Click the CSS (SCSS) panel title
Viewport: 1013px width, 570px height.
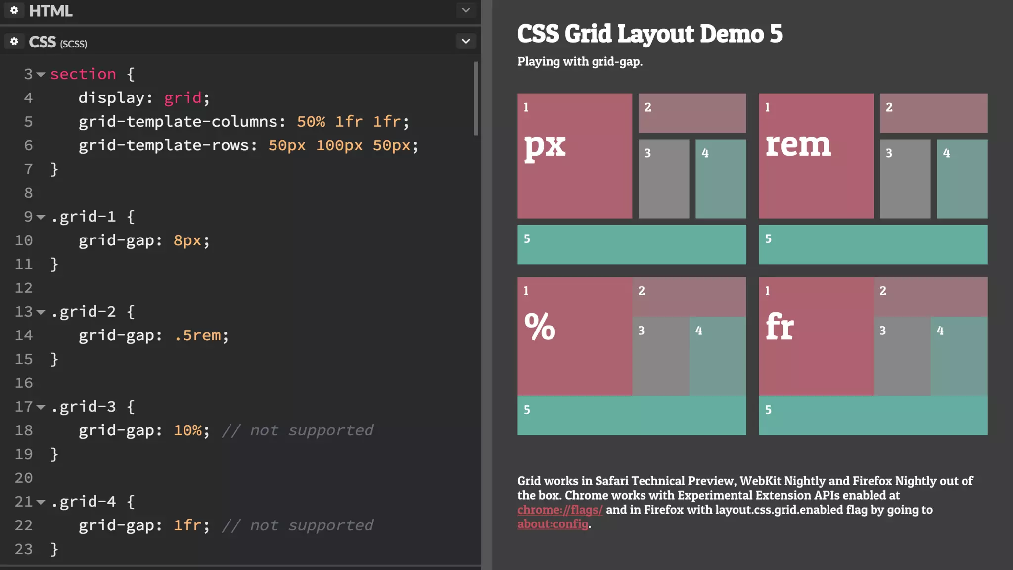pos(57,43)
